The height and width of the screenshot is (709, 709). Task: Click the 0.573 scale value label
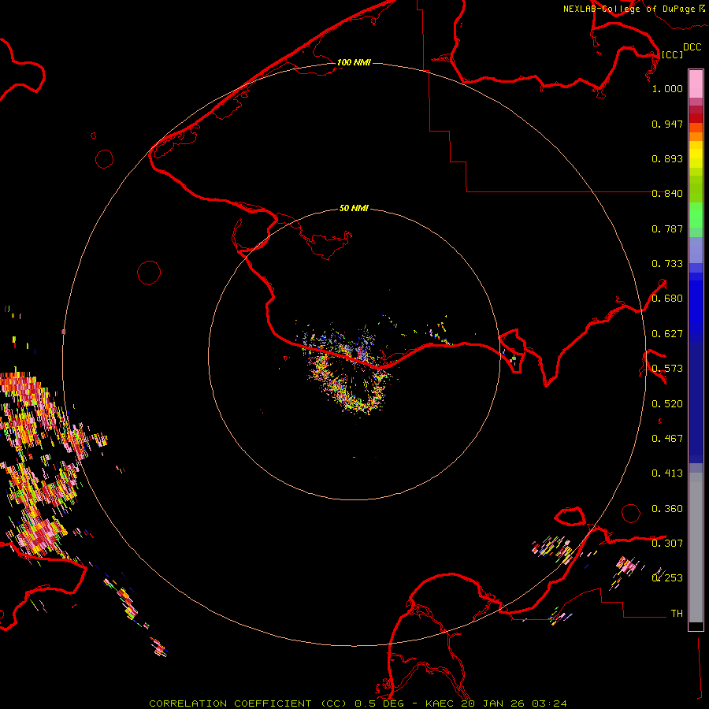pos(667,369)
